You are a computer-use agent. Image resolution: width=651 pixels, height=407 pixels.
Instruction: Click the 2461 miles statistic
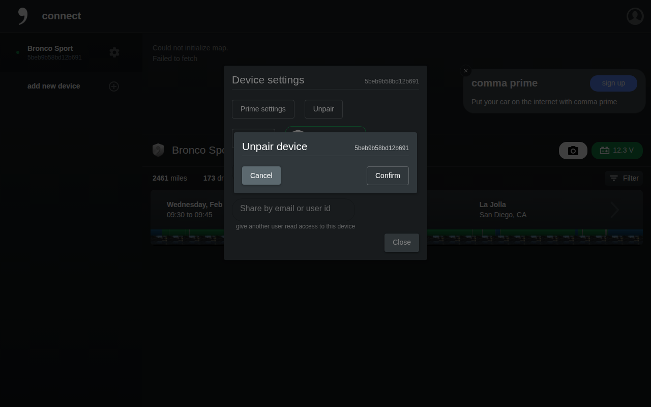(x=170, y=178)
